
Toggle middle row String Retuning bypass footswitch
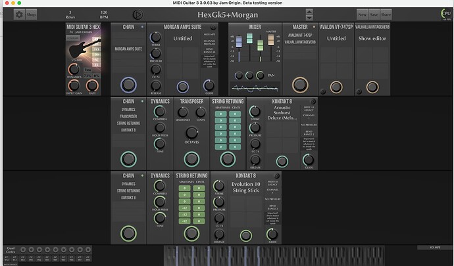coord(228,159)
